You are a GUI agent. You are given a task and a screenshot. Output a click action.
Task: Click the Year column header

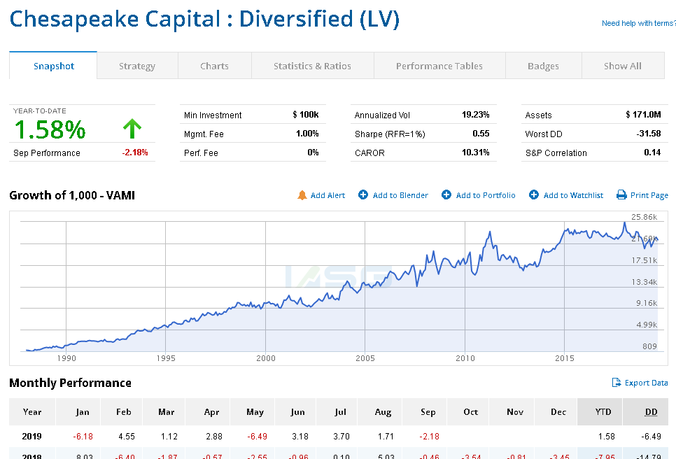click(x=32, y=412)
